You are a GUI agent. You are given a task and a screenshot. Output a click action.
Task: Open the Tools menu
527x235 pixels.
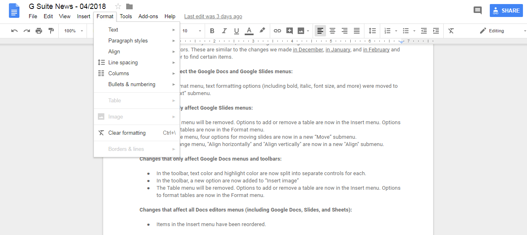point(125,16)
